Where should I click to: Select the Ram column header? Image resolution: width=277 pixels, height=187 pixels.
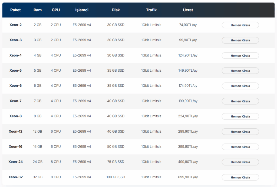coord(38,10)
